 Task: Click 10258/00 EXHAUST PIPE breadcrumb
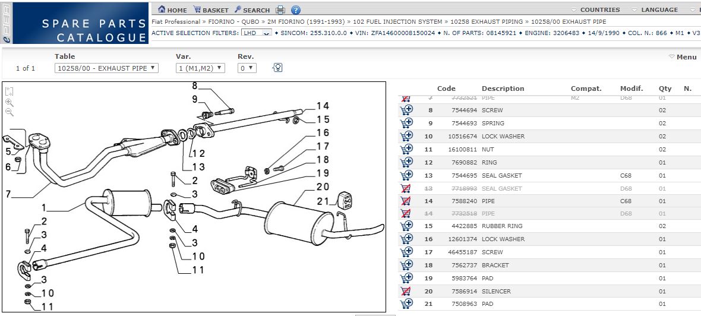(569, 21)
